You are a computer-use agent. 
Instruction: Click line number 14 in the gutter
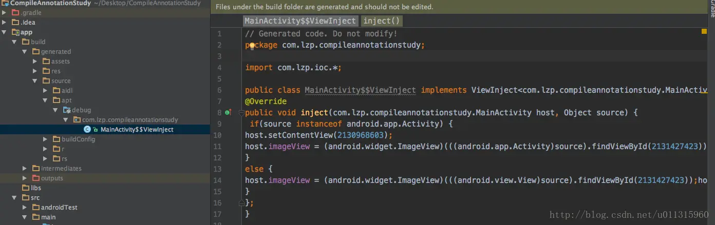pyautogui.click(x=217, y=180)
